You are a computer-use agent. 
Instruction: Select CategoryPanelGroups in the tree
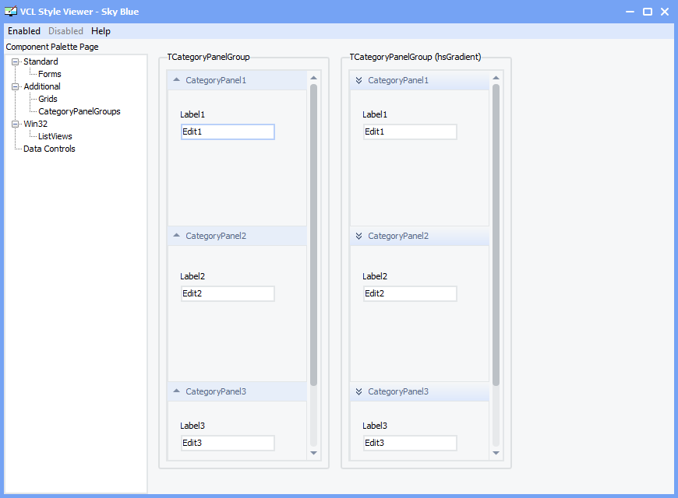pos(79,111)
